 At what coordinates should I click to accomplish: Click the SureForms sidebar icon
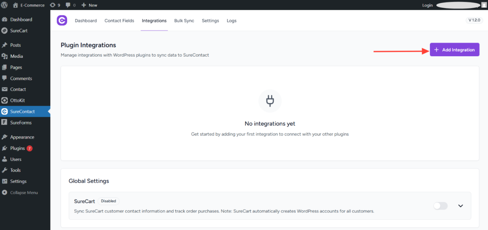tap(4, 123)
